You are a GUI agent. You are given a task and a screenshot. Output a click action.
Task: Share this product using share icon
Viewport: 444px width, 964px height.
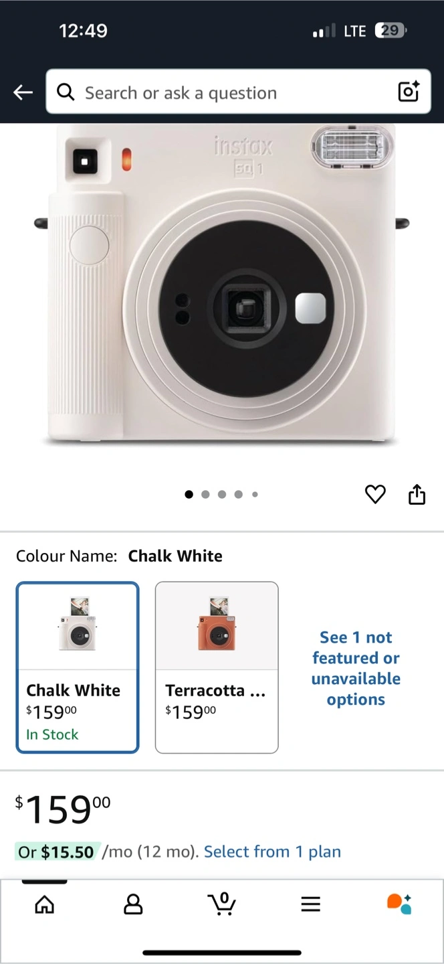coord(417,495)
